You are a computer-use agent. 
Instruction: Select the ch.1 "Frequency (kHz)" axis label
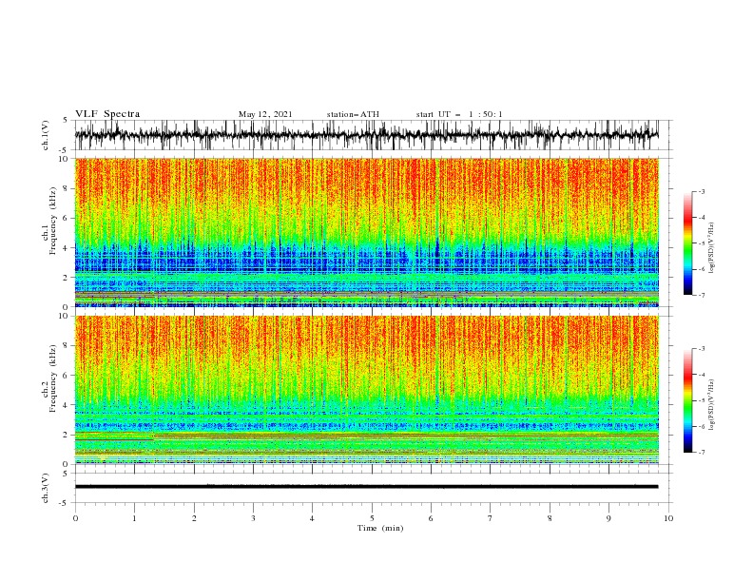53,221
